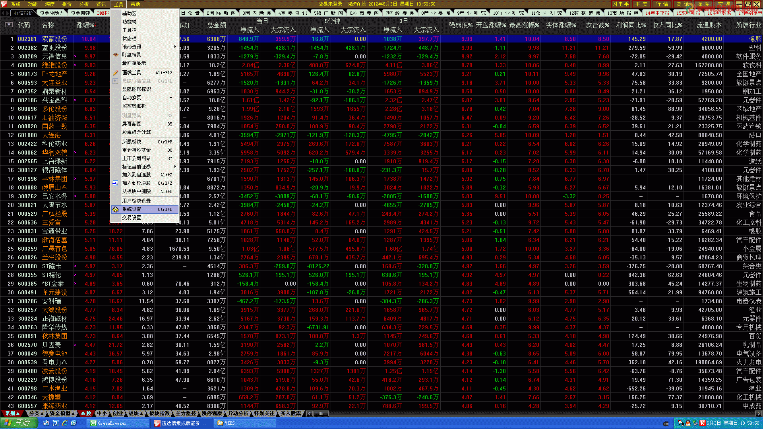Click the safely remove hardware tray icon
The image size is (763, 429).
[695, 423]
